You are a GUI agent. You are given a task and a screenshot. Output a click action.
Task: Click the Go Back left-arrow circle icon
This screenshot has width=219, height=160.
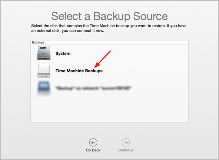click(x=93, y=143)
